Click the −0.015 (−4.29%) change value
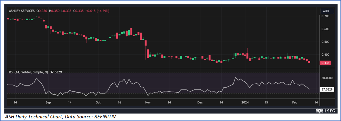 pyautogui.click(x=98, y=11)
